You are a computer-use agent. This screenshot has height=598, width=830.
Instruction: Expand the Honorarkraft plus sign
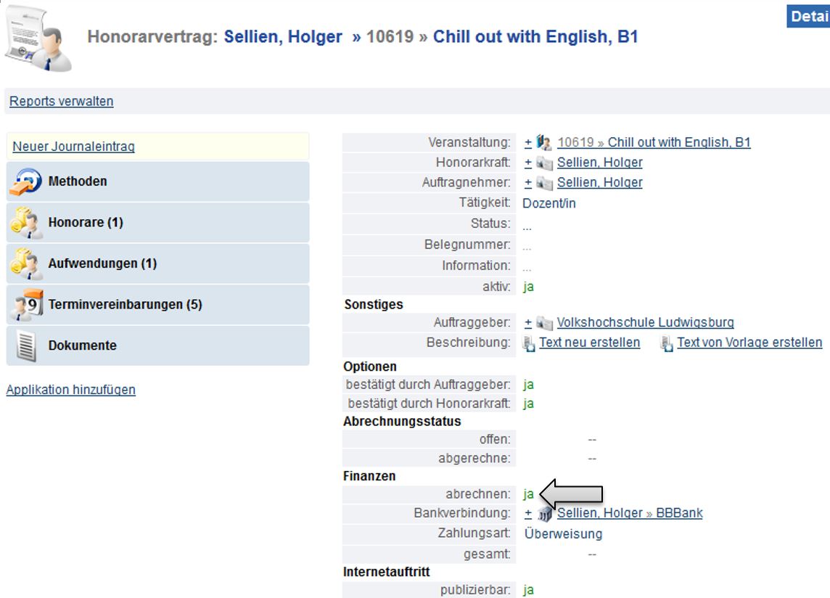tap(528, 163)
